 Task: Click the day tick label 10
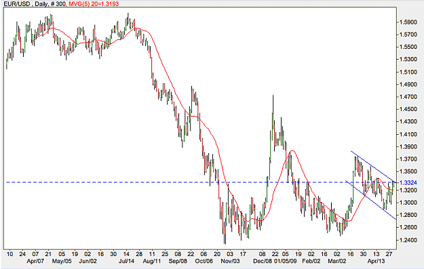coord(9,254)
